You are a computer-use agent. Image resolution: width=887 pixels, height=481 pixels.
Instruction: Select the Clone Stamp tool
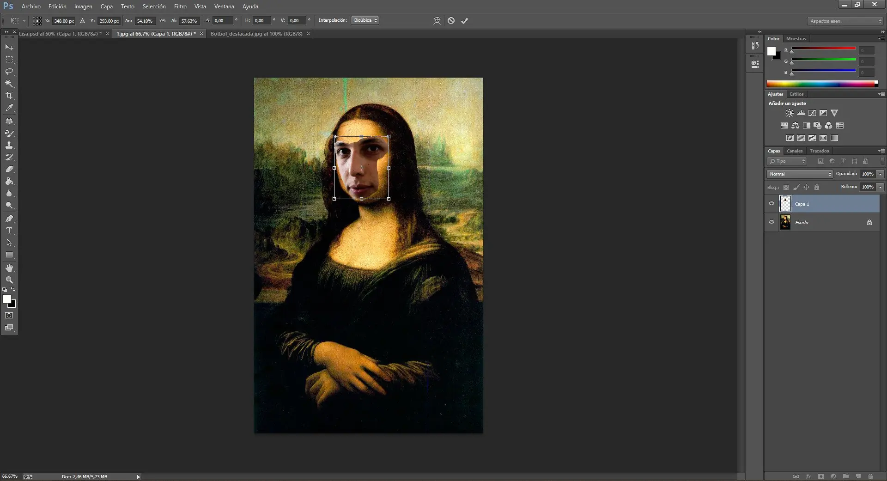(x=9, y=145)
